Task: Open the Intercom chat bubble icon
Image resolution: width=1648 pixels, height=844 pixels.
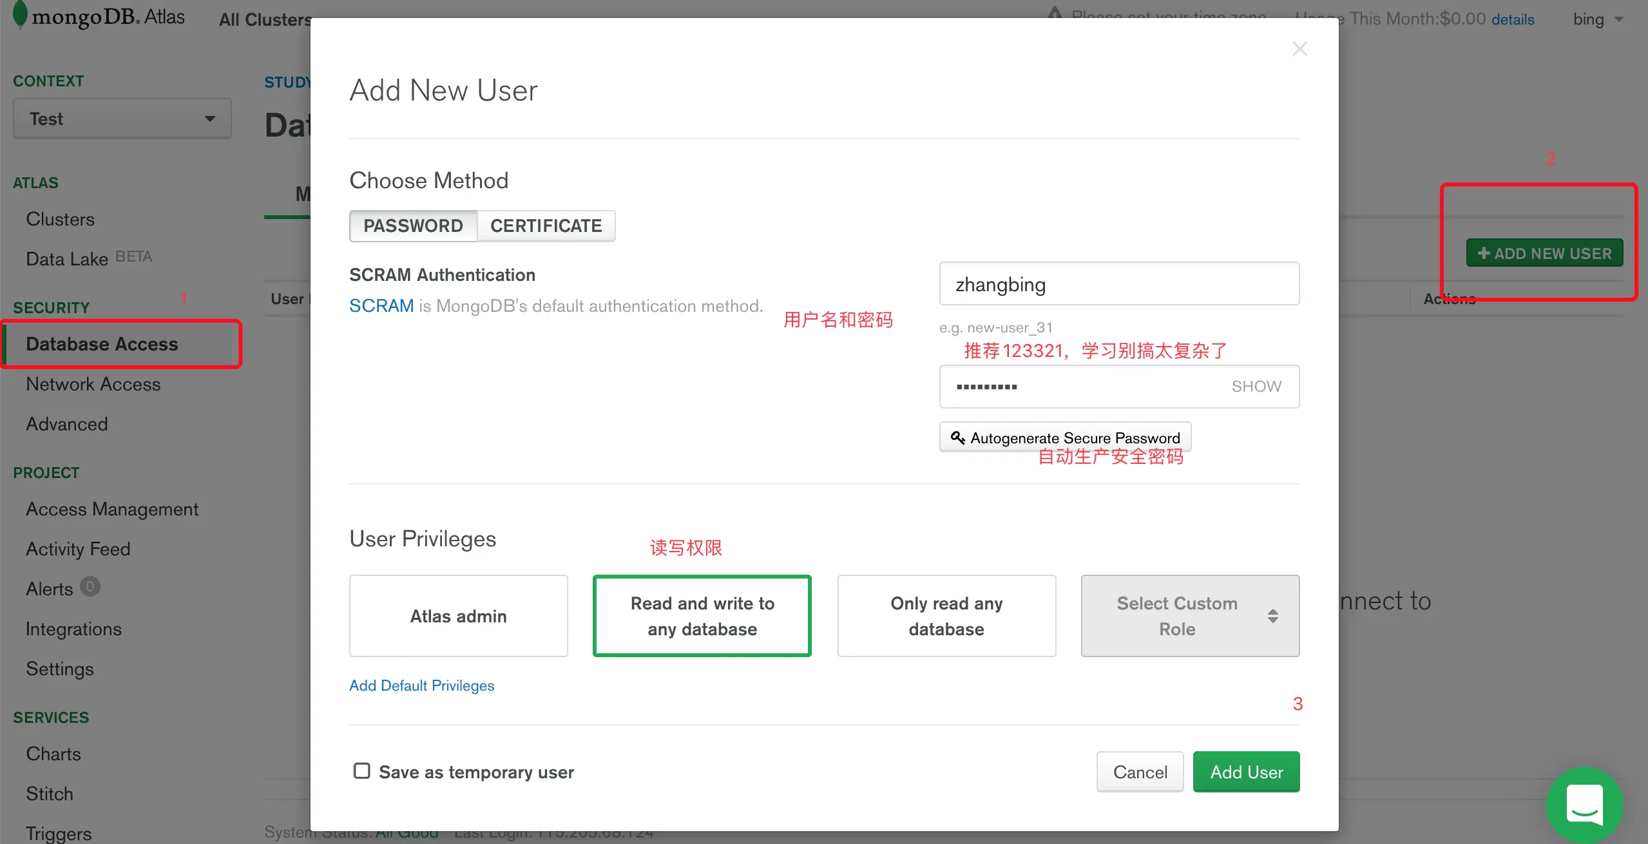Action: coord(1584,804)
